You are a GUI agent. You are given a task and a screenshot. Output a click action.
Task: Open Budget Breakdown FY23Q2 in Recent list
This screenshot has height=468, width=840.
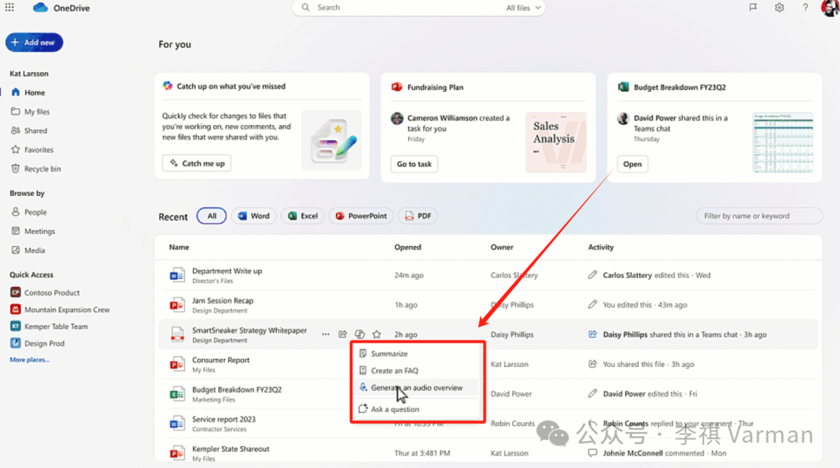[x=236, y=389]
